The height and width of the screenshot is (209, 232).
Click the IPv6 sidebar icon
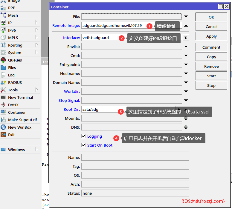tap(3, 30)
